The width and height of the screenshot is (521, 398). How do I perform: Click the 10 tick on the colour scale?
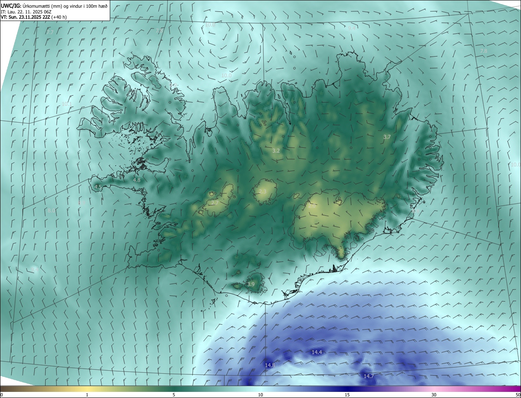[x=260, y=395]
